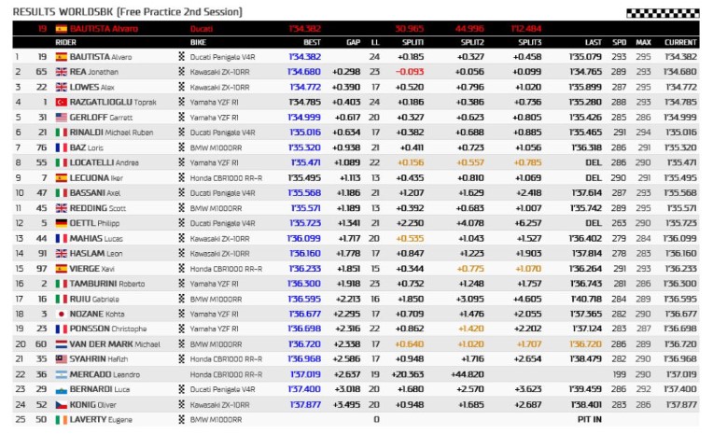Select rider name PONSSON Christophe
The width and height of the screenshot is (713, 448).
pyautogui.click(x=107, y=329)
